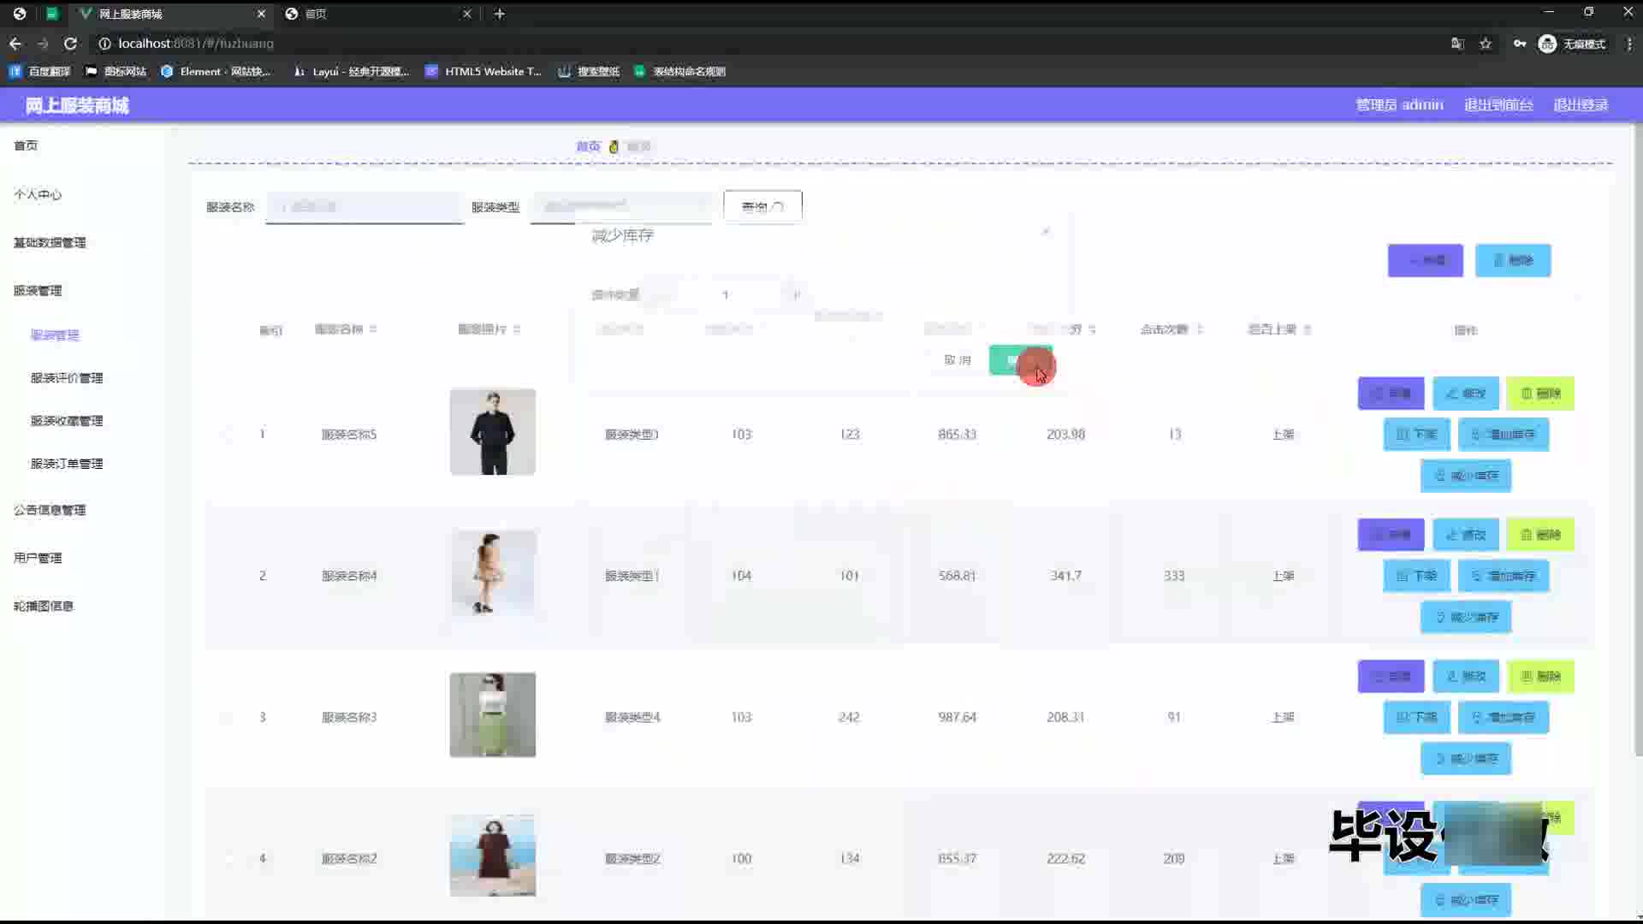Open a new browser tab with plus icon
The image size is (1643, 924).
500,14
